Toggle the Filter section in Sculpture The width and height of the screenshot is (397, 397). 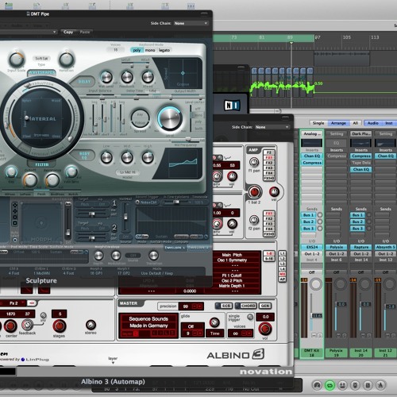tap(42, 164)
